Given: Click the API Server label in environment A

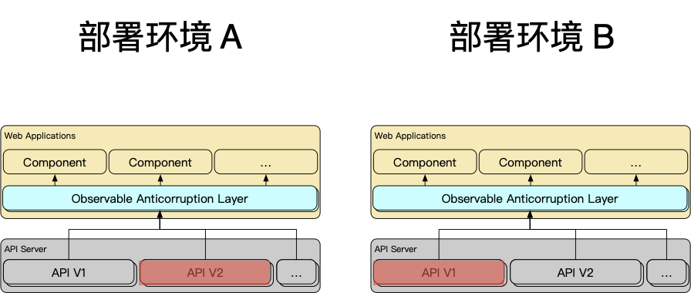Looking at the screenshot, I should coord(25,249).
